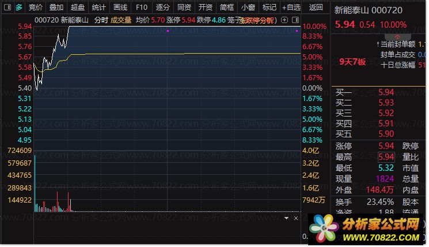
Task: Click the 封单占成交 label
Action: [398, 55]
